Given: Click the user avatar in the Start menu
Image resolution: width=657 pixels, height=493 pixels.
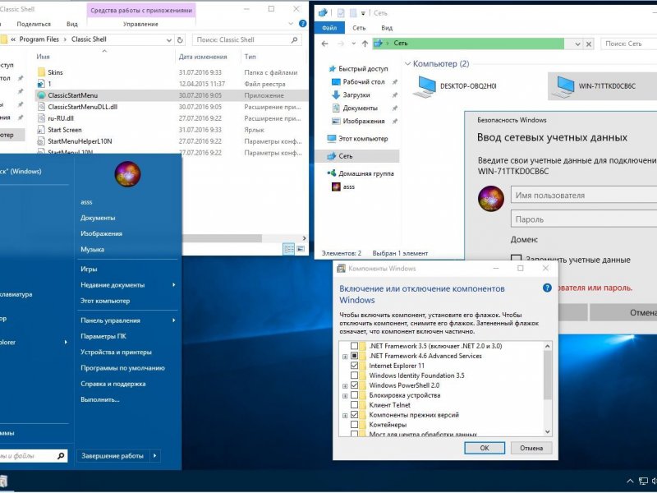Looking at the screenshot, I should pyautogui.click(x=128, y=174).
